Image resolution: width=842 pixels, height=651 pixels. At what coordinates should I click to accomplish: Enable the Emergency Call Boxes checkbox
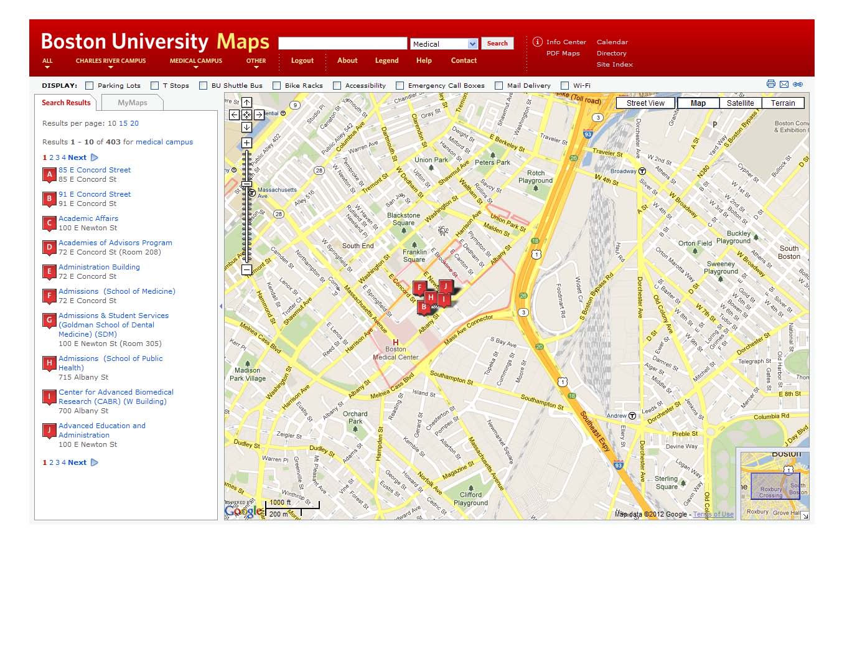(x=400, y=86)
